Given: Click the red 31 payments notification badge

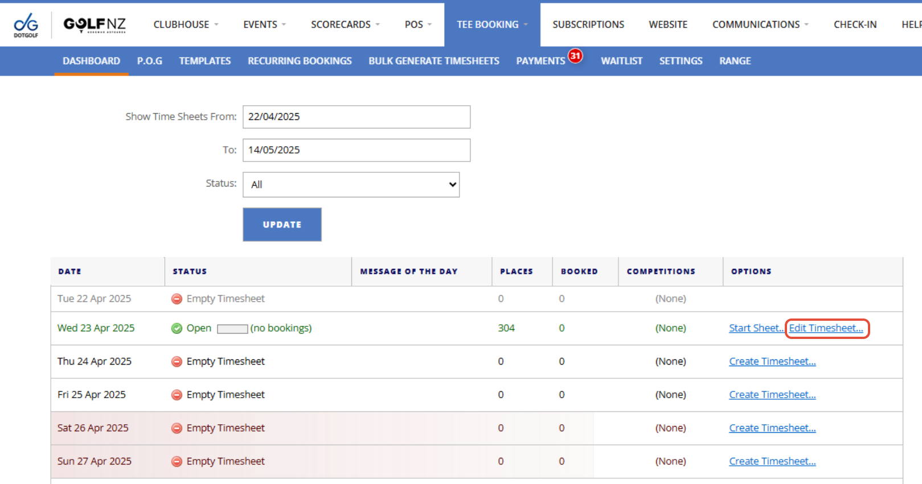Looking at the screenshot, I should tap(575, 56).
